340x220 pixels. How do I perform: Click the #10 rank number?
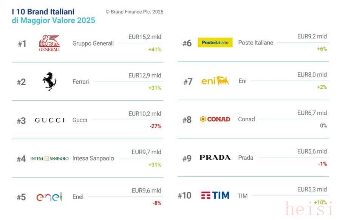(x=184, y=195)
